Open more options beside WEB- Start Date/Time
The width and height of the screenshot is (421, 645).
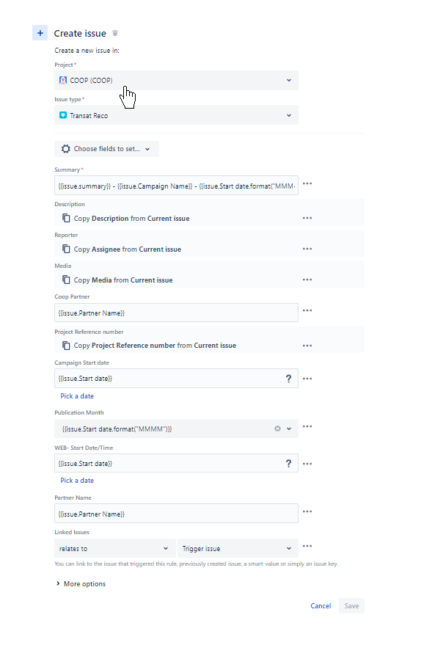(307, 464)
